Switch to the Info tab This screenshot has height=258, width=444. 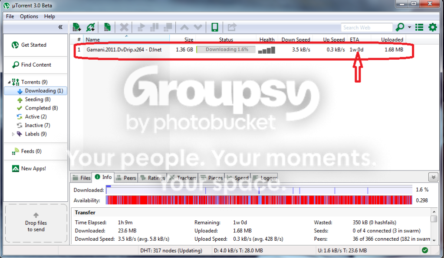pyautogui.click(x=103, y=177)
